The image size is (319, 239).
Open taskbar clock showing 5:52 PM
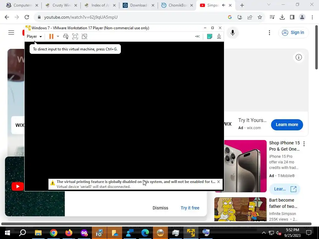(292, 233)
